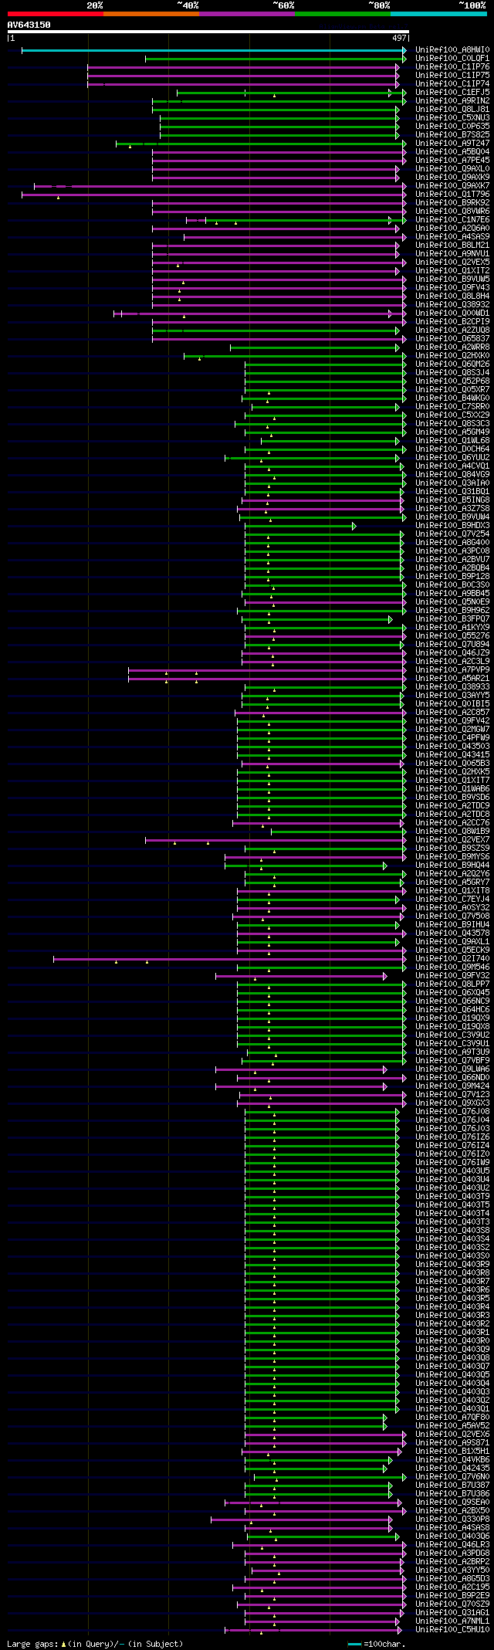Click hit label UniRef100_Q403R1
Image resolution: width=494 pixels, height=1650 pixels.
click(452, 1333)
